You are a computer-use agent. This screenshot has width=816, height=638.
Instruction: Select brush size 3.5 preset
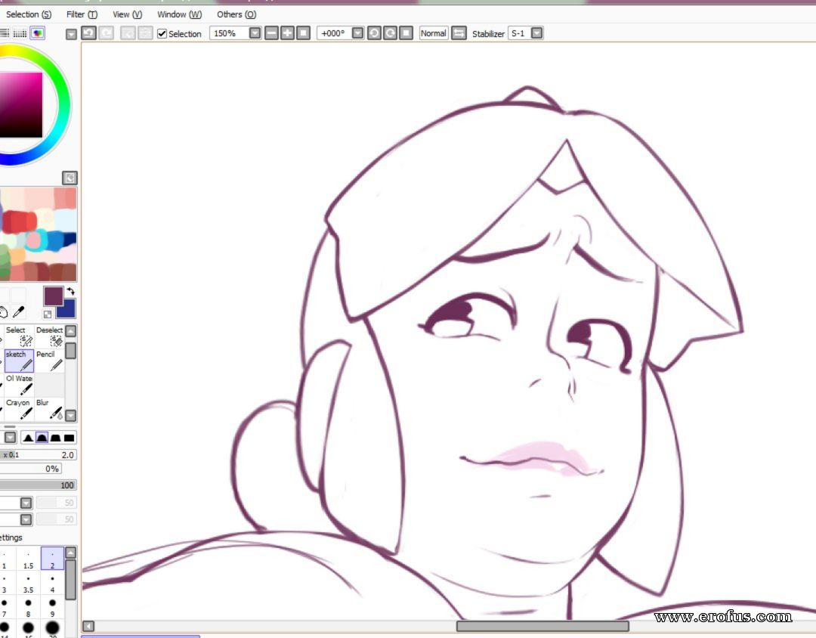tap(28, 584)
